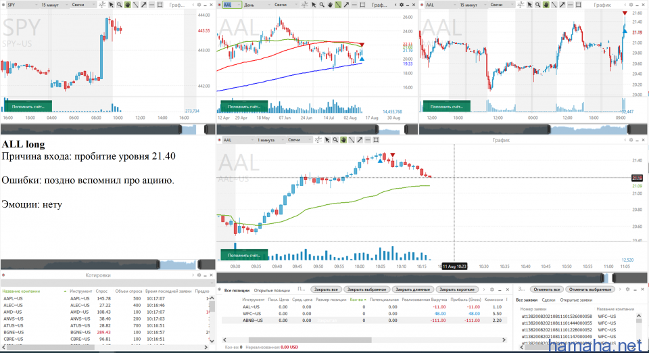This screenshot has width=649, height=353.
Task: Click AAL 1-minute chart navigator range slider
Action: point(606,278)
